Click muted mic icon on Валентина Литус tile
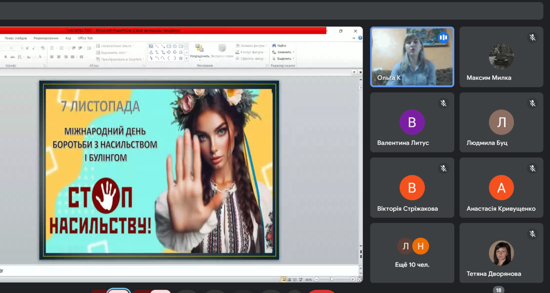Viewport: 550px width, 293px height. (443, 103)
